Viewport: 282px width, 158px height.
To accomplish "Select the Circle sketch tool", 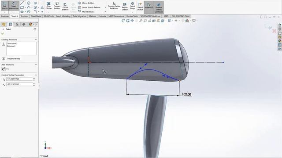I will pos(29,3).
